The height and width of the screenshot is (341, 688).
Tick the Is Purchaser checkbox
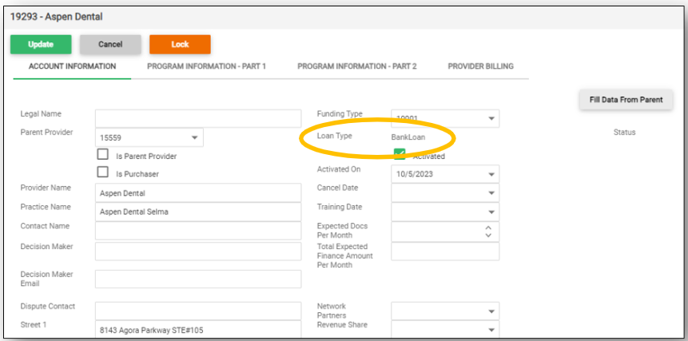pyautogui.click(x=102, y=172)
